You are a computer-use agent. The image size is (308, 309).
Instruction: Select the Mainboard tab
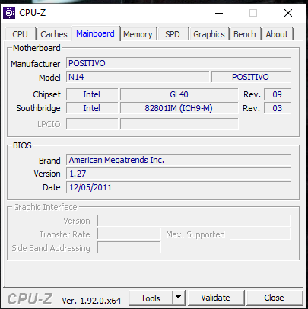[95, 33]
